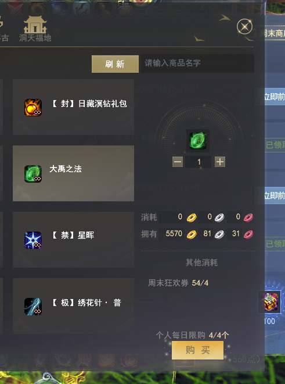Click the silver coin icon in 拥有 row
Viewport: 285px width, 384px height.
click(x=219, y=234)
